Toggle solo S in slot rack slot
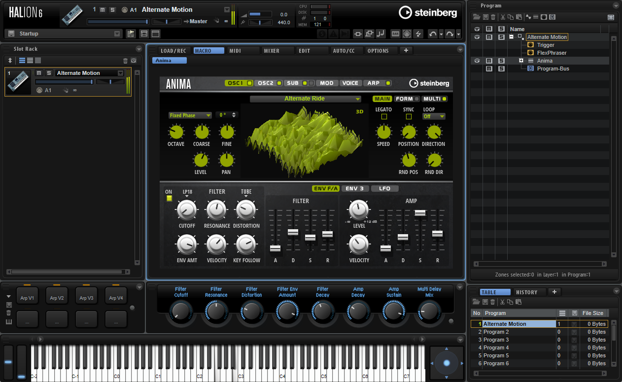This screenshot has width=622, height=382. point(49,73)
